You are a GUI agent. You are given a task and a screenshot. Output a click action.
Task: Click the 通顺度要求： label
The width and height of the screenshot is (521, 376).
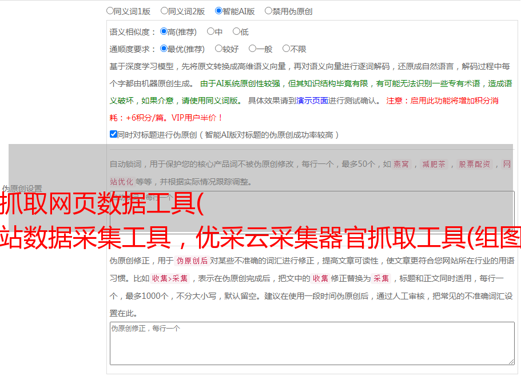[x=133, y=49]
